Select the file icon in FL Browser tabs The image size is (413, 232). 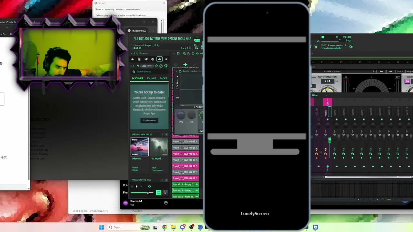click(x=139, y=59)
